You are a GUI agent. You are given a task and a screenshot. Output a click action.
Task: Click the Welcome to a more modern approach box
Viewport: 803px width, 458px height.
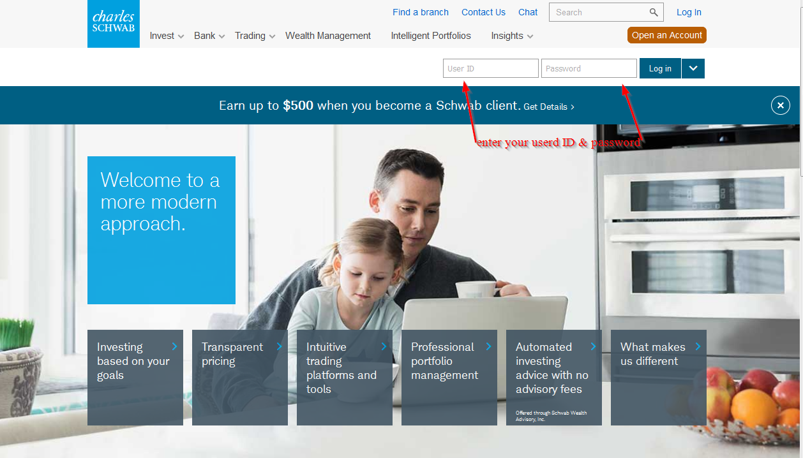pyautogui.click(x=161, y=230)
